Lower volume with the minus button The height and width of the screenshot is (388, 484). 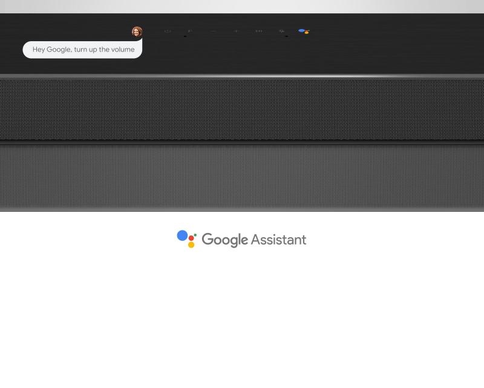pos(214,31)
